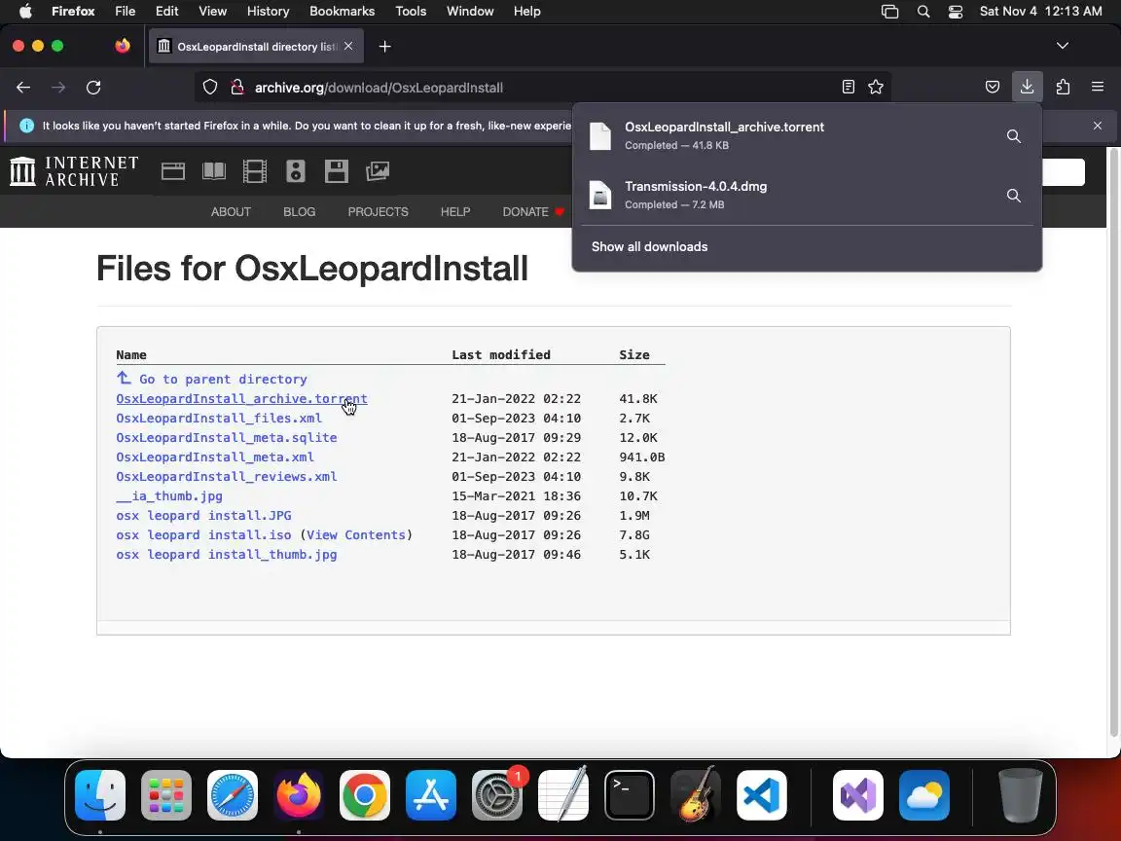1121x841 pixels.
Task: Show Transmission-4.0.4.dmg in Finder magnifier
Action: 1013,196
